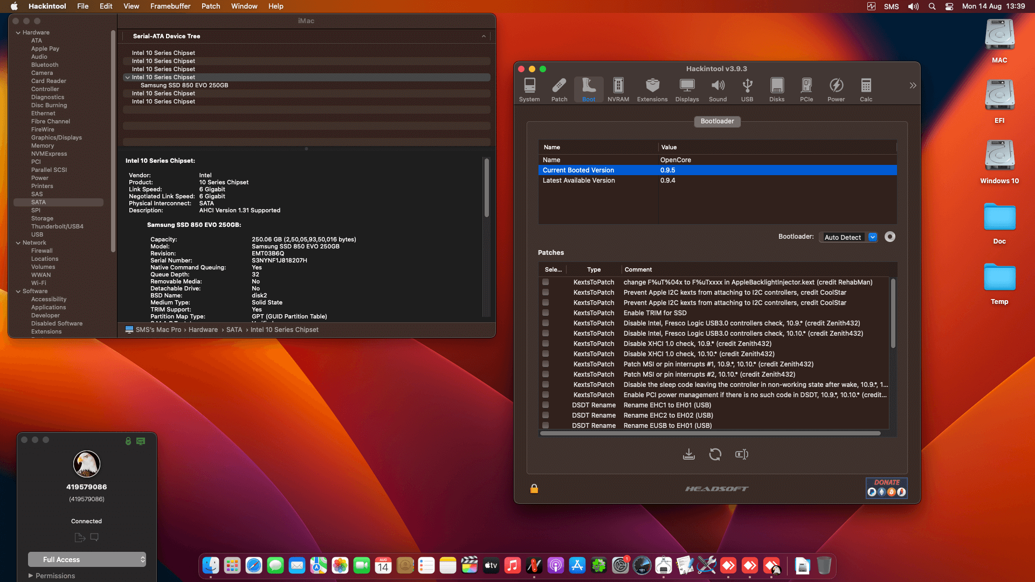Click the refresh icon below Patches list
1035x582 pixels.
(715, 454)
